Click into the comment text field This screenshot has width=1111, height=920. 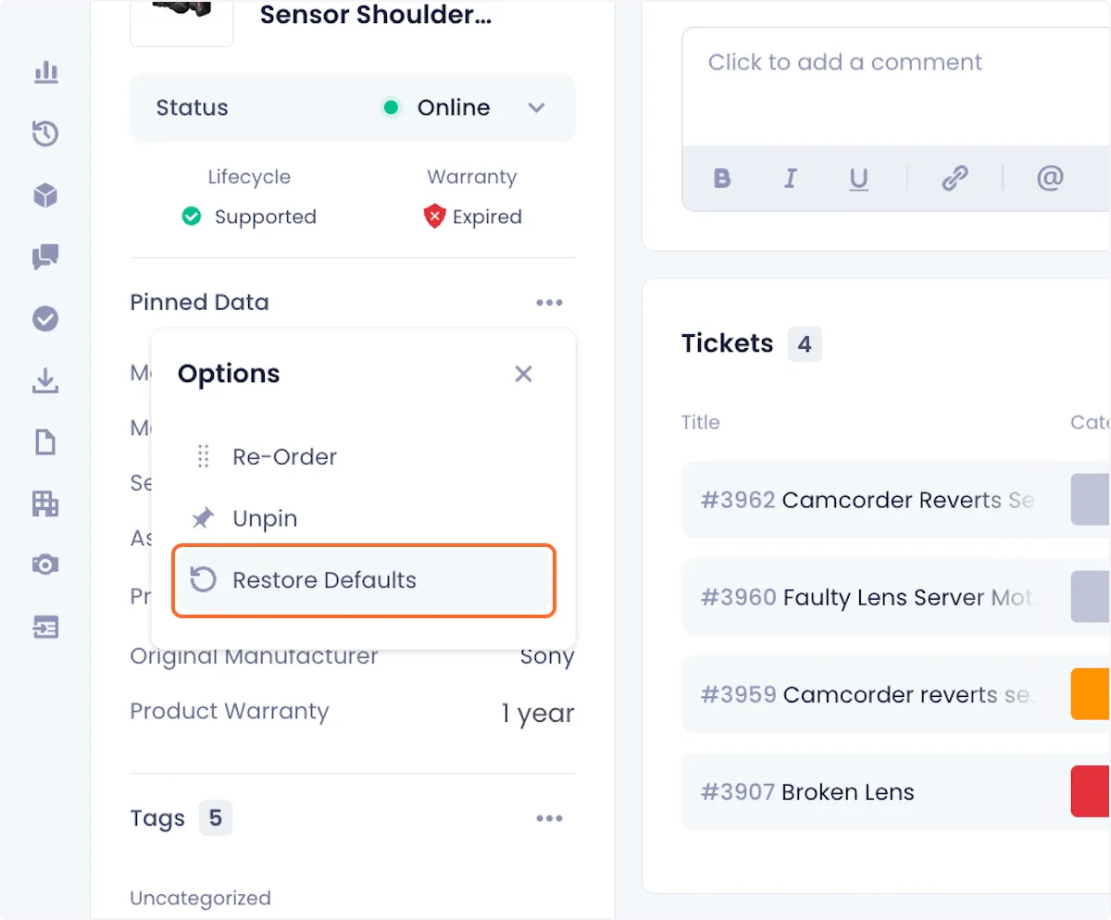(896, 86)
